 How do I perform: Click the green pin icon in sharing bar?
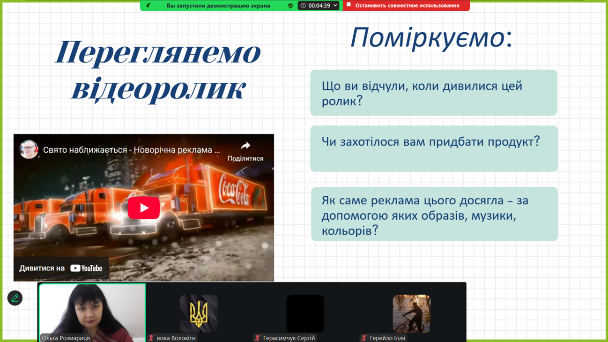click(149, 6)
